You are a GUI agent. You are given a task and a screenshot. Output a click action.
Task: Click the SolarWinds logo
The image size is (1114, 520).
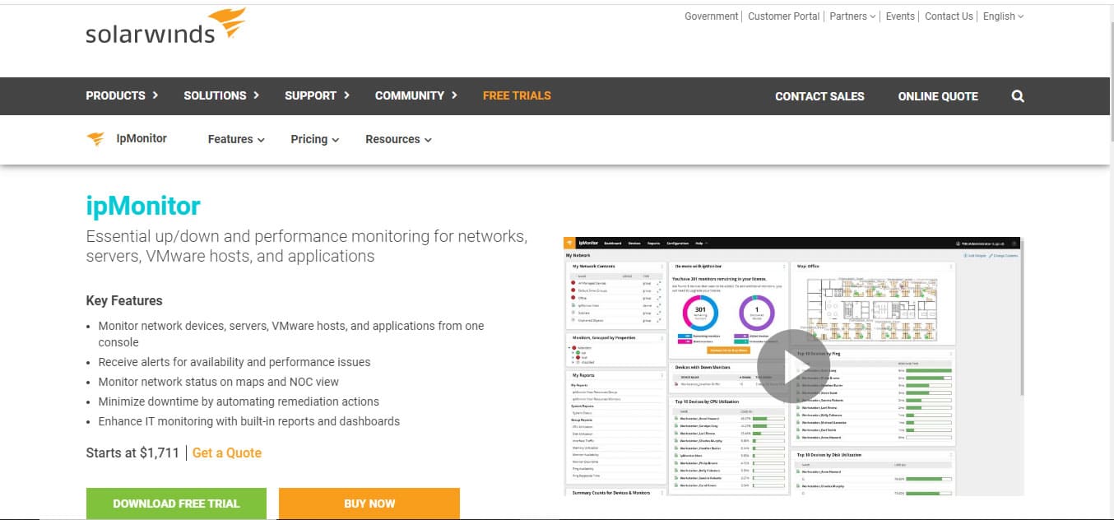pyautogui.click(x=165, y=26)
